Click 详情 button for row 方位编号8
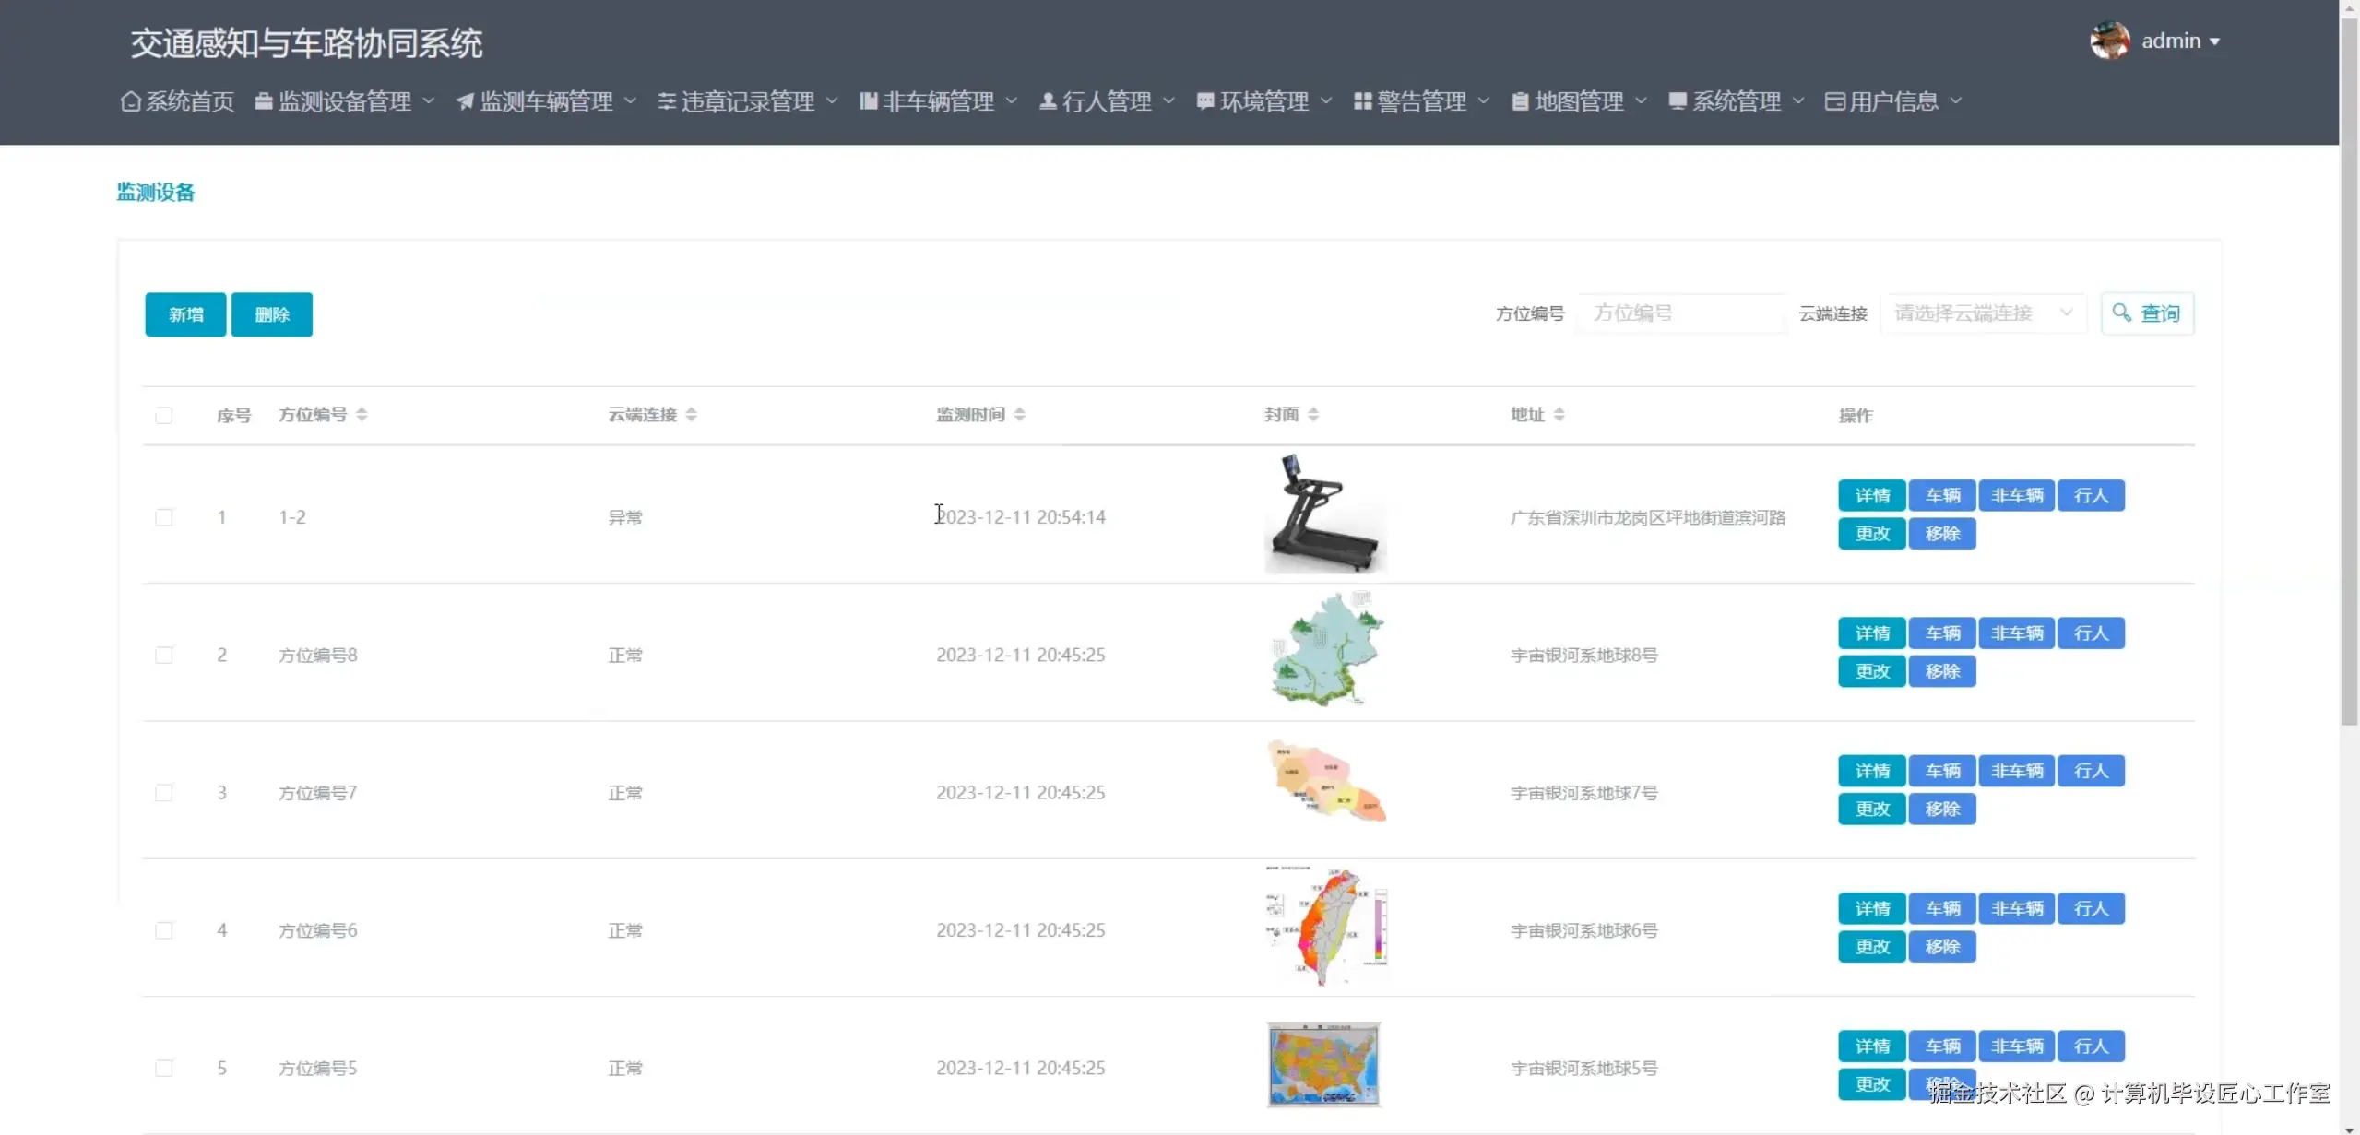 coord(1871,633)
